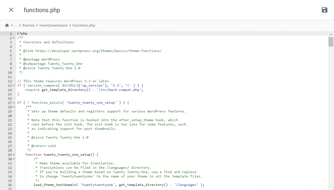Click the opening php tag on line 1
The height and width of the screenshot is (190, 334).
(22, 33)
